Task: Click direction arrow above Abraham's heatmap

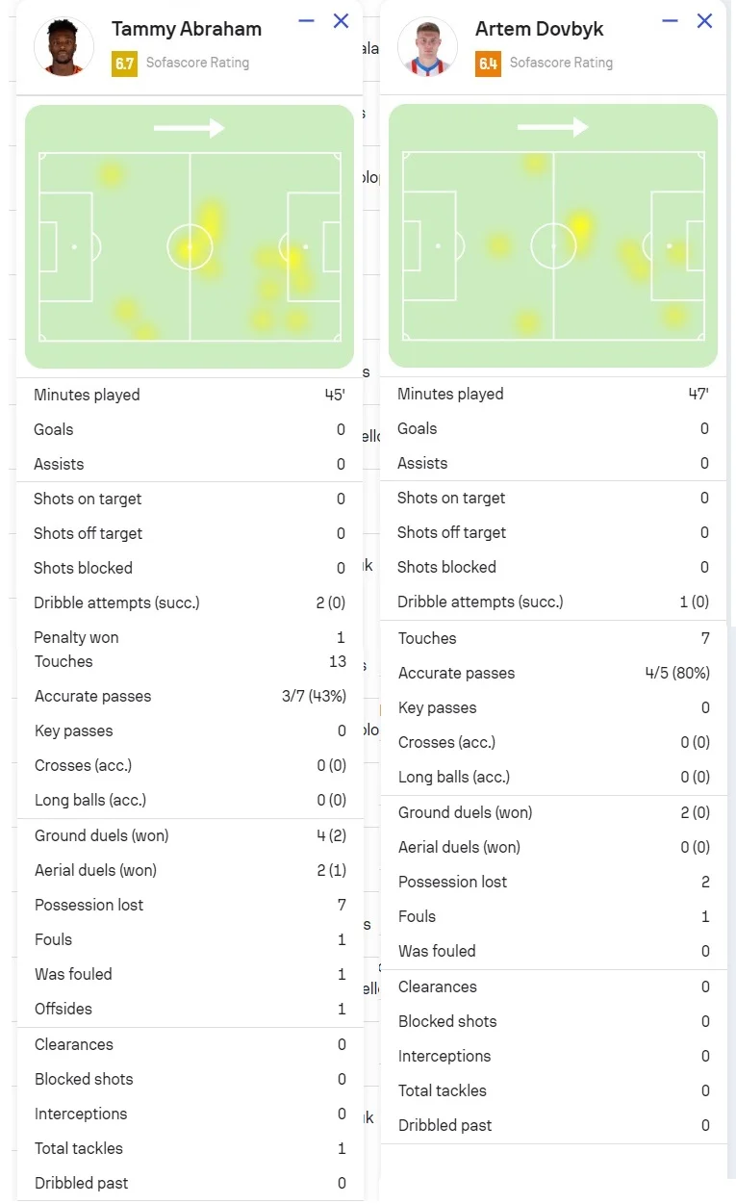Action: pyautogui.click(x=189, y=128)
